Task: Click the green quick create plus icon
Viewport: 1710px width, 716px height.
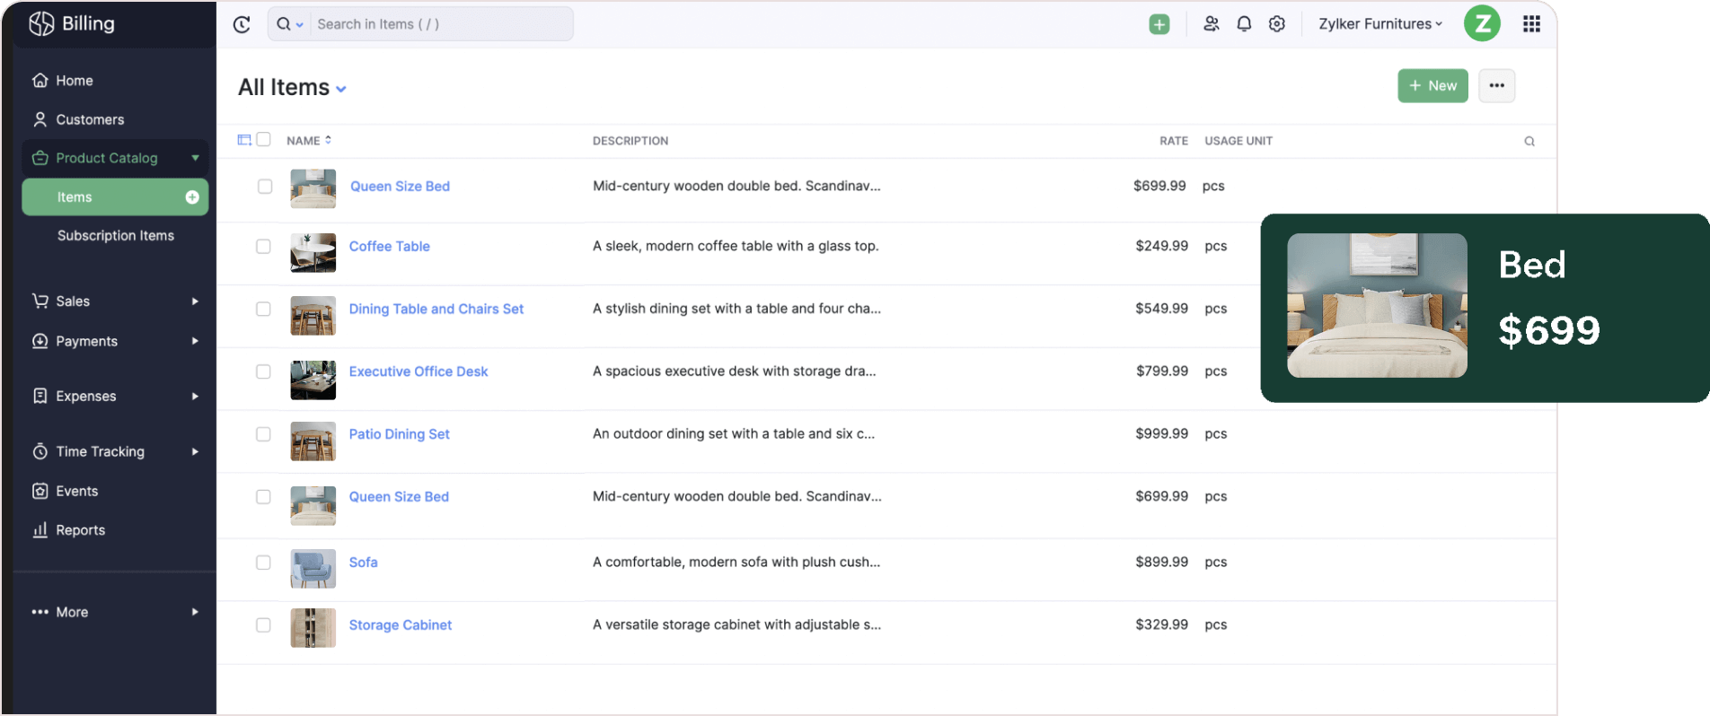Action: tap(1159, 24)
